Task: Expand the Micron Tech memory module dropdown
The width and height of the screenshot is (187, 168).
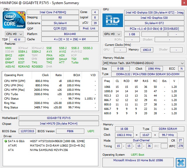Action: 183,63
